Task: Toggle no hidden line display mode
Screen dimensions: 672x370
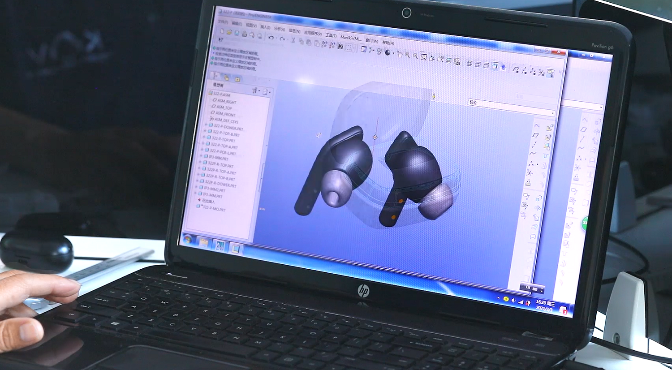Action: pos(486,65)
